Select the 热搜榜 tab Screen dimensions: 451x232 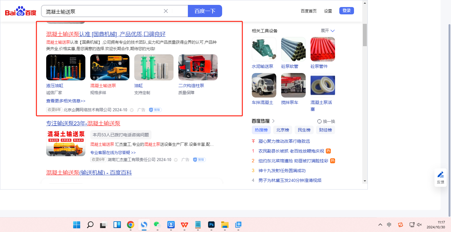pos(261,130)
